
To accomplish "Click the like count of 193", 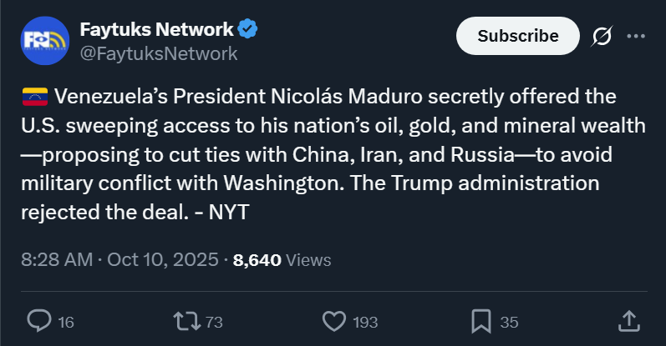I will (366, 322).
